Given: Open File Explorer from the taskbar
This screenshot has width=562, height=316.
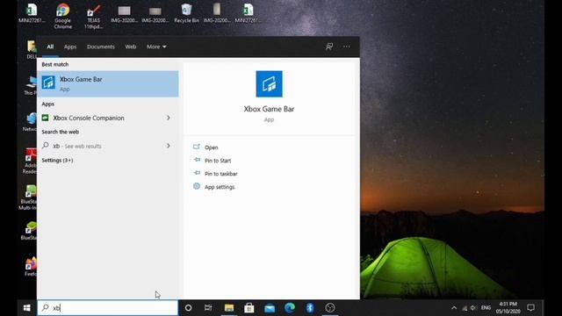Looking at the screenshot, I should (229, 308).
